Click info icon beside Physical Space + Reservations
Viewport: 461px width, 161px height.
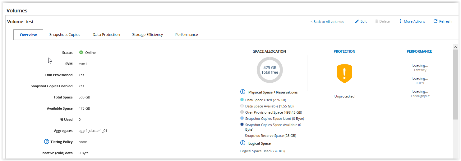point(243,92)
